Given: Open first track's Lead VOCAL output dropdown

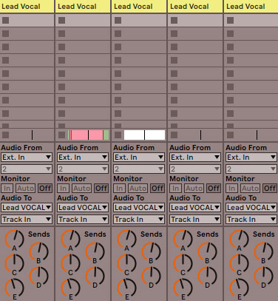Looking at the screenshot, I should (27, 207).
